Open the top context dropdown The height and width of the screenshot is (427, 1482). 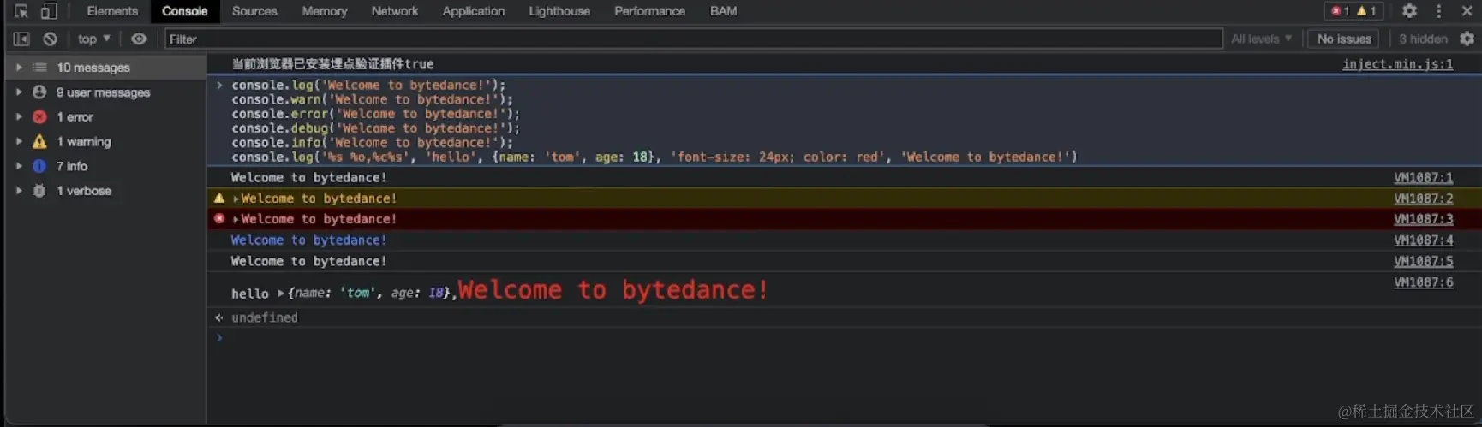(93, 39)
